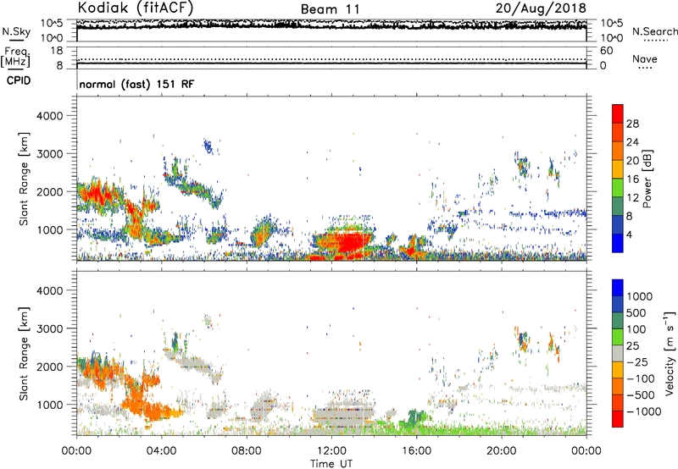The image size is (678, 469).
Task: Click the blue bottom of Power color bar
Action: (618, 243)
